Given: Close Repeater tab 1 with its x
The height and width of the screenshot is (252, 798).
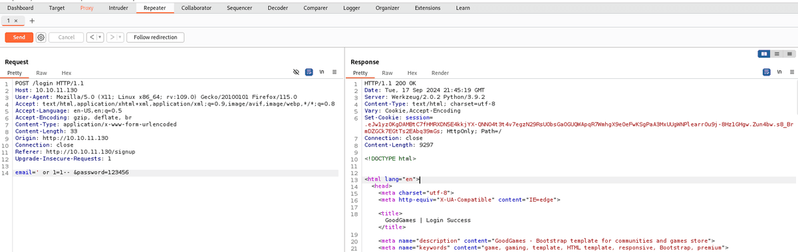Looking at the screenshot, I should point(17,21).
